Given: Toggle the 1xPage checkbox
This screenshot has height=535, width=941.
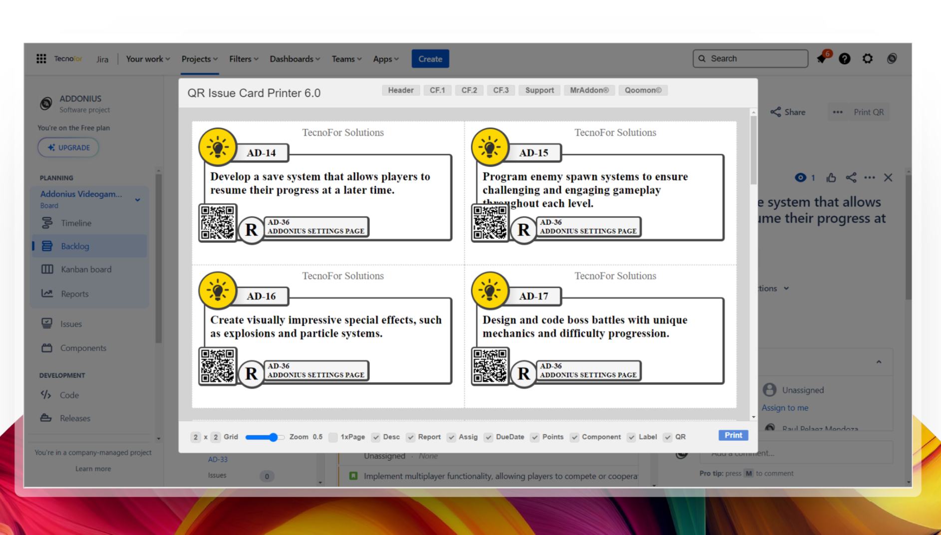Looking at the screenshot, I should point(333,437).
